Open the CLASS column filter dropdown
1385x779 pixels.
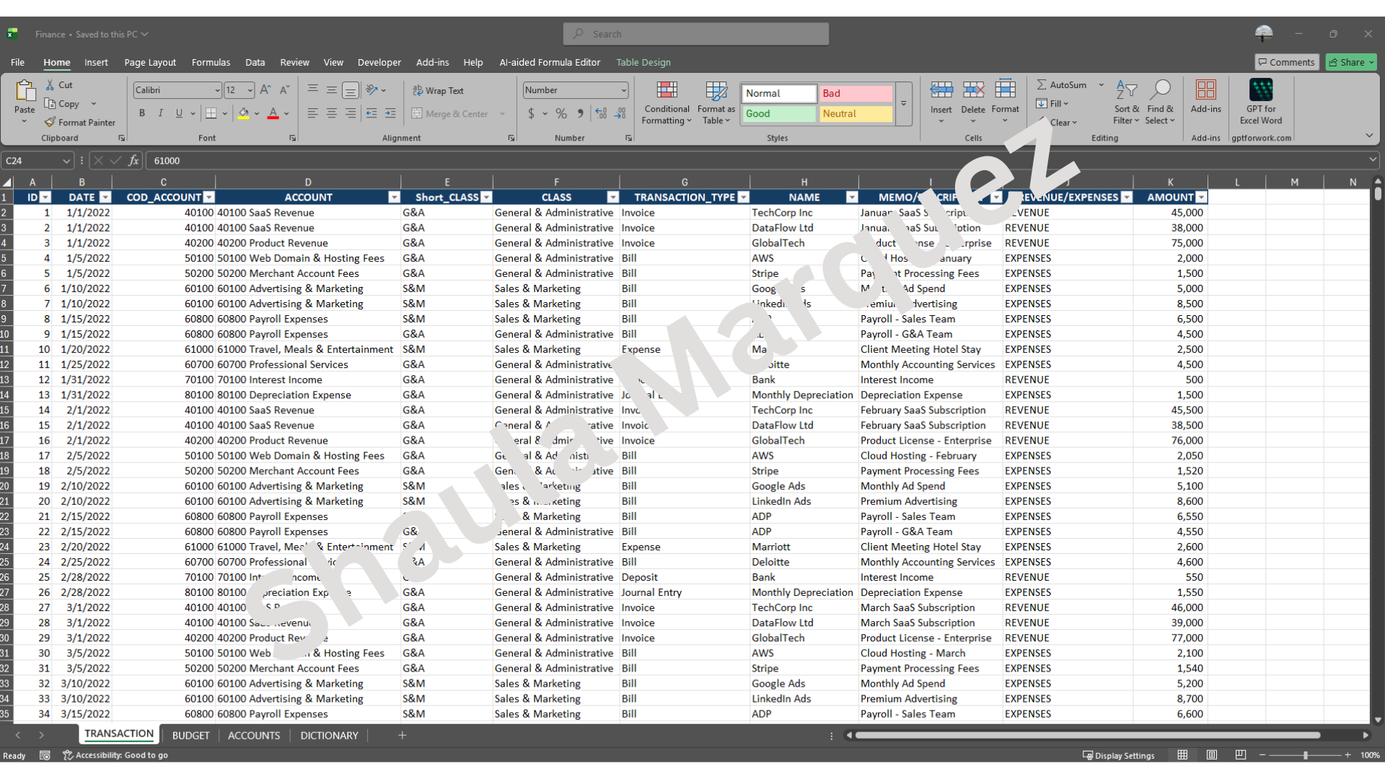pos(612,198)
